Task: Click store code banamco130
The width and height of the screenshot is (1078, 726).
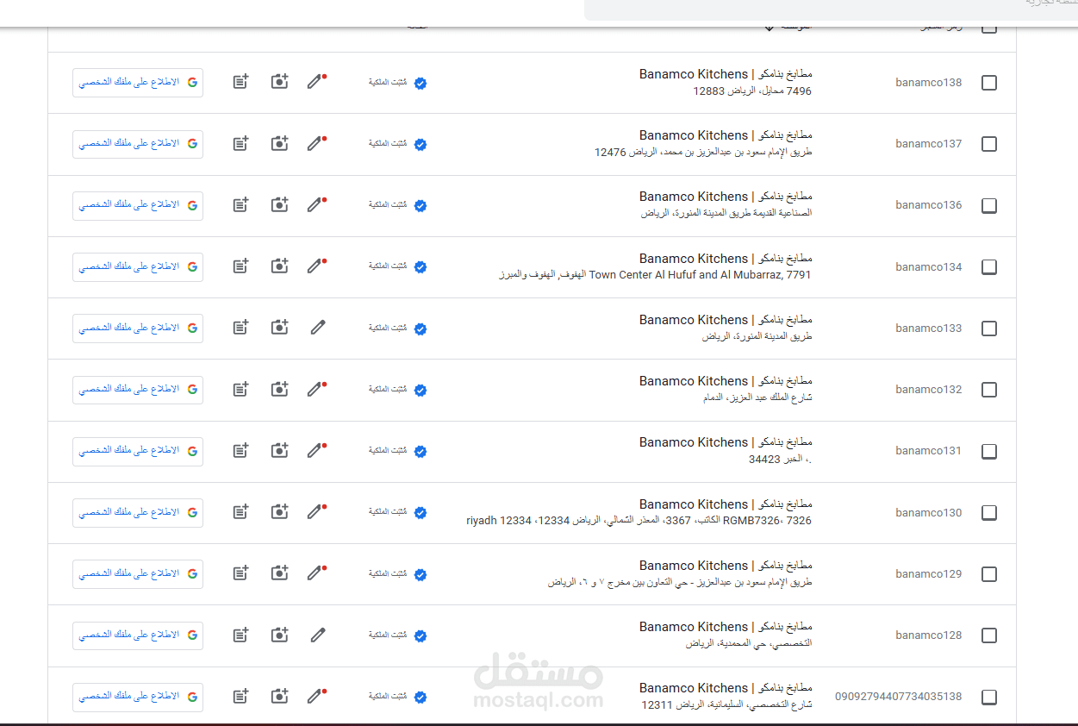Action: point(928,513)
